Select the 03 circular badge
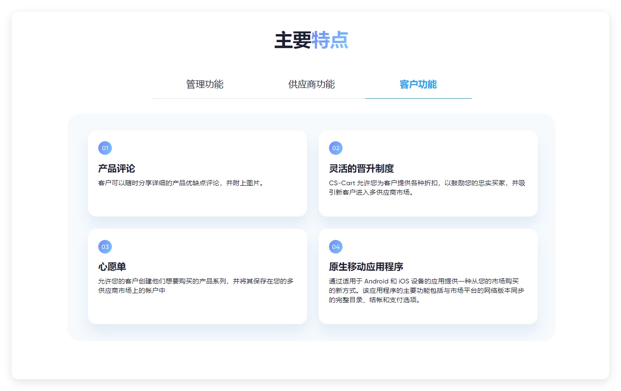This screenshot has height=391, width=621. click(105, 247)
